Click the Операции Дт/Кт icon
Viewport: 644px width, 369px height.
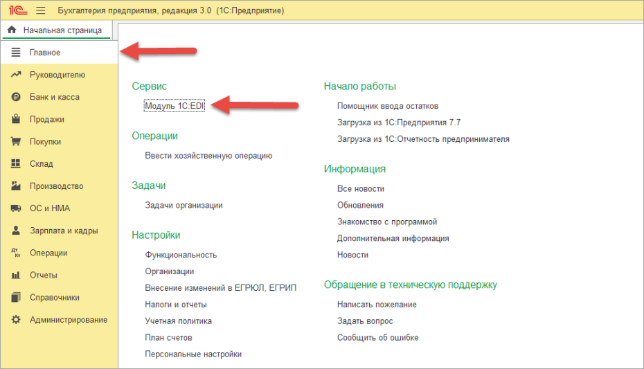(16, 253)
